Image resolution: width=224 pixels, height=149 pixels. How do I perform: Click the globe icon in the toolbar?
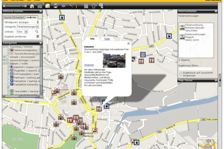pyautogui.click(x=102, y=6)
